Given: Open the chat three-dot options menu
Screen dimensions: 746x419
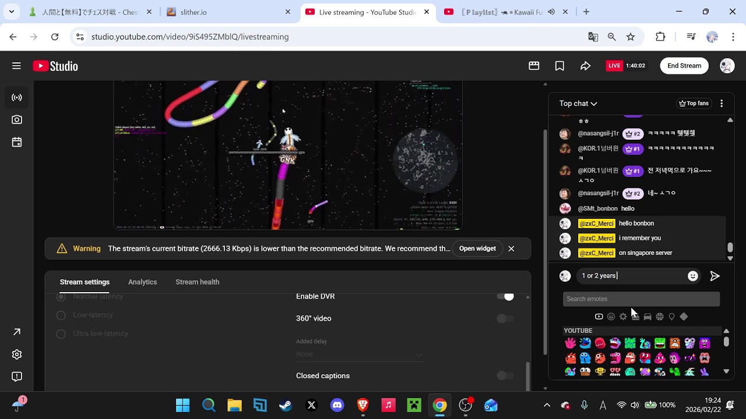Looking at the screenshot, I should [722, 104].
